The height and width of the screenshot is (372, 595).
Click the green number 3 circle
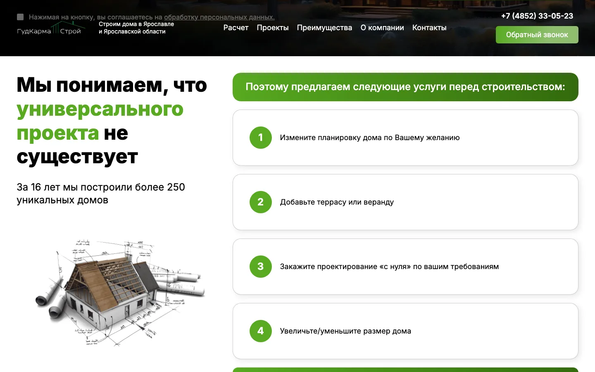[261, 267]
